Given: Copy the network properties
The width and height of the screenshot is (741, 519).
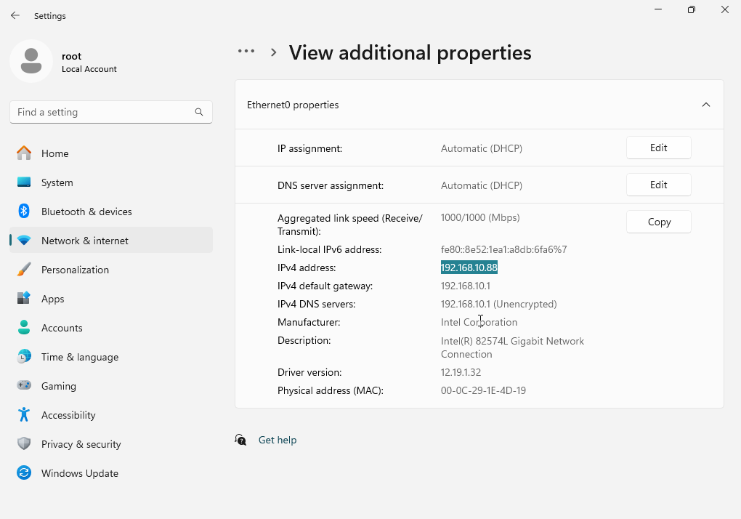Looking at the screenshot, I should [x=658, y=222].
